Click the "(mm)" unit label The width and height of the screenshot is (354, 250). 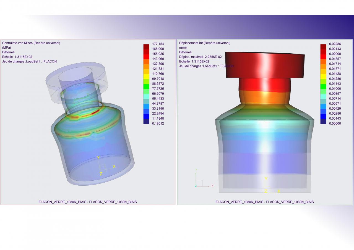(x=183, y=48)
